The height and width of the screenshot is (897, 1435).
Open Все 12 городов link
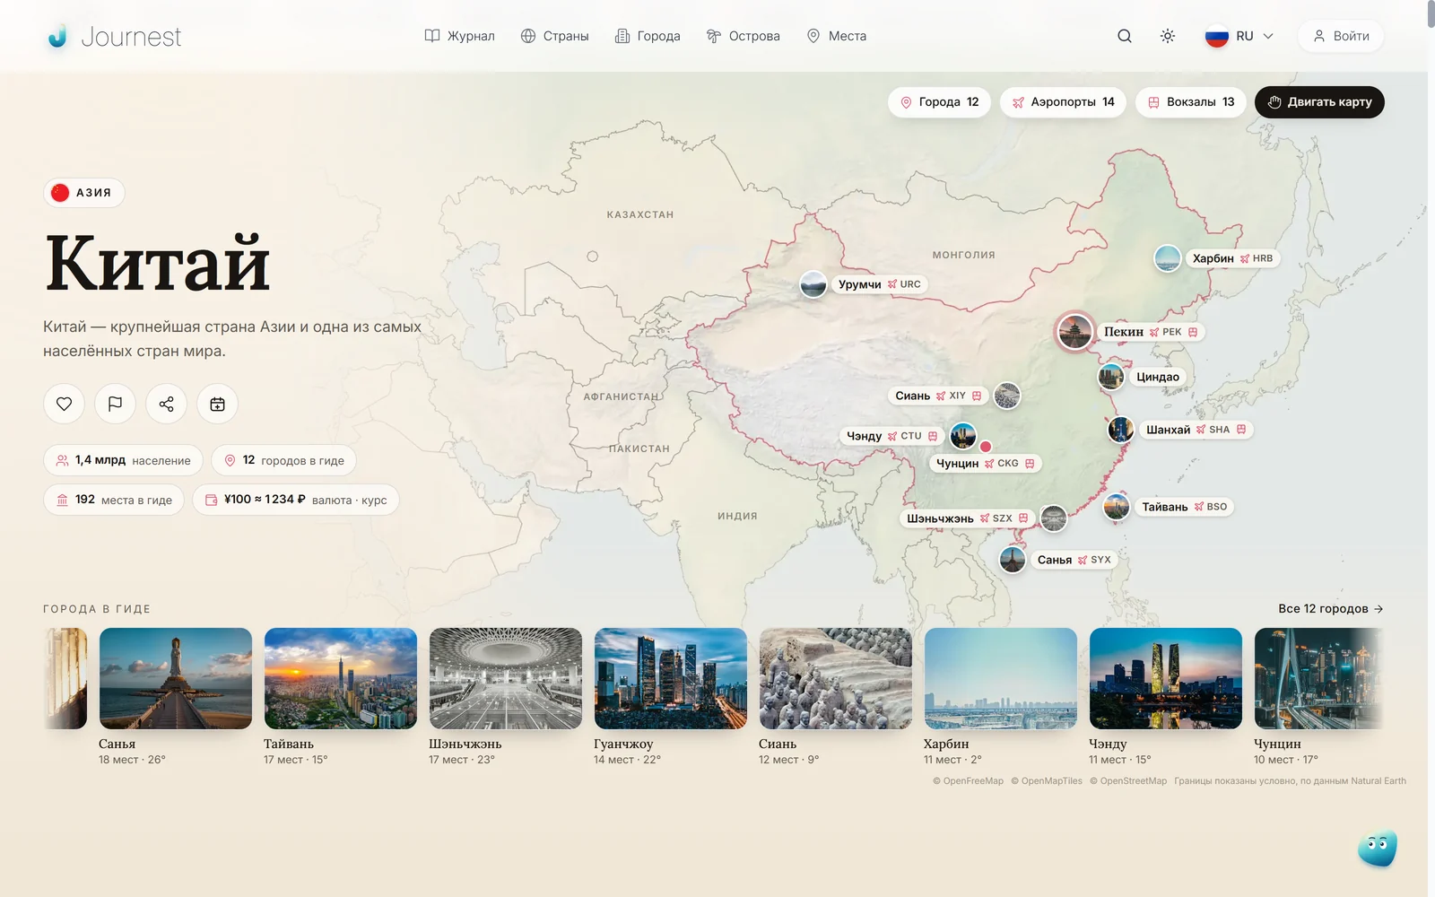[x=1331, y=608]
